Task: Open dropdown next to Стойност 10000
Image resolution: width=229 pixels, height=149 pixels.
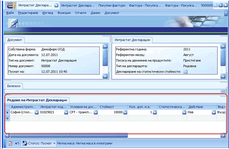Action: click(125, 112)
